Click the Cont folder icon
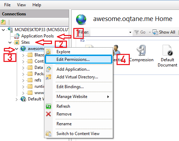This screenshot has width=179, height=141. [x=30, y=61]
